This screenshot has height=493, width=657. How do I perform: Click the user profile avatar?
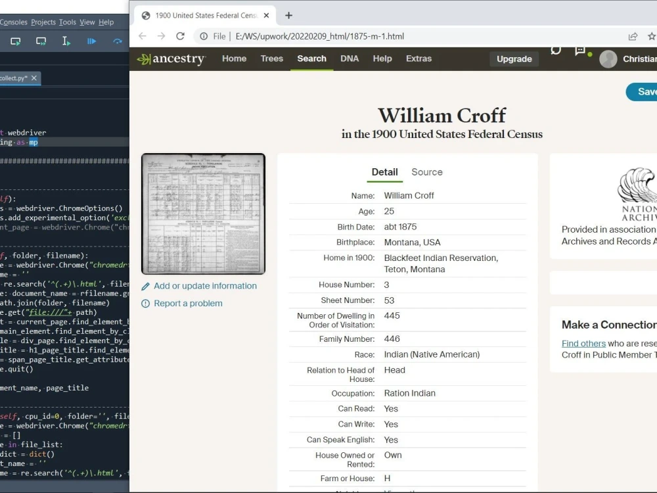(608, 59)
